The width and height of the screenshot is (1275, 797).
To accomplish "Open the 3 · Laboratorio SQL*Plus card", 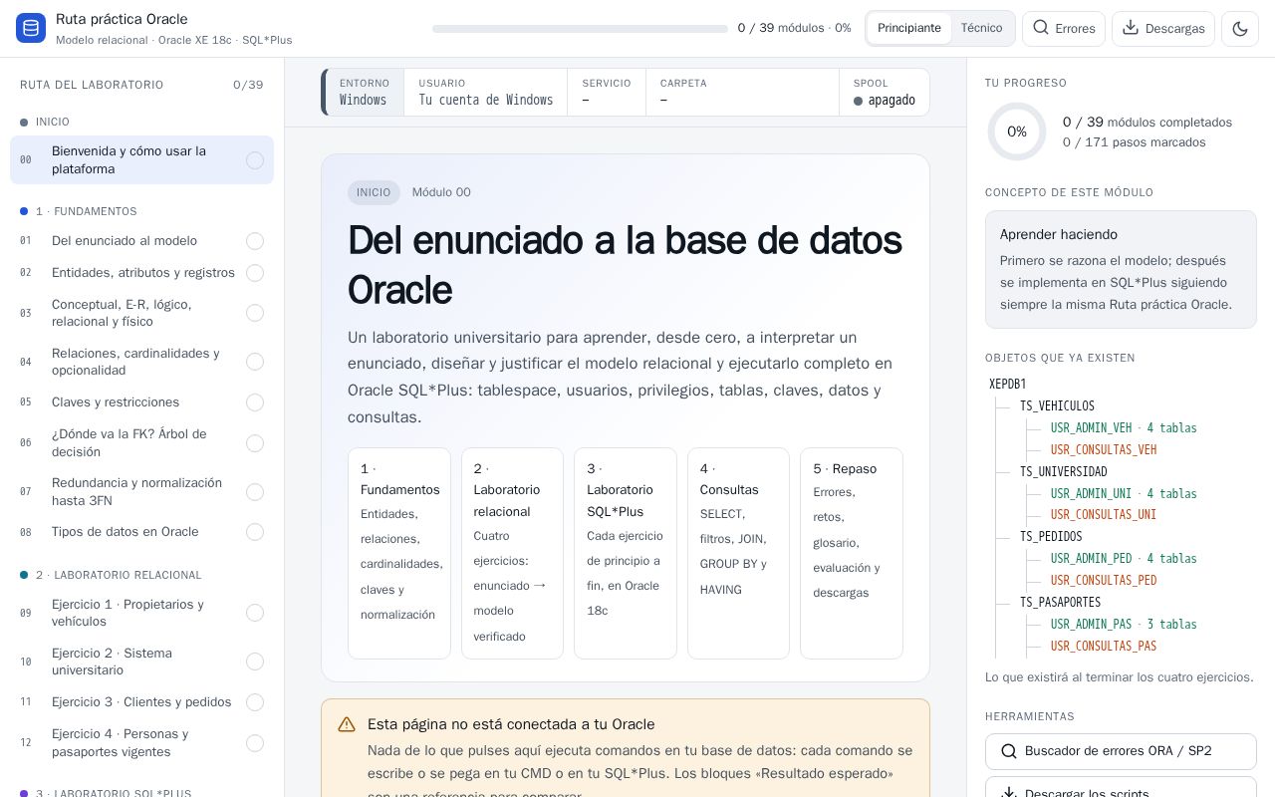I will point(626,554).
